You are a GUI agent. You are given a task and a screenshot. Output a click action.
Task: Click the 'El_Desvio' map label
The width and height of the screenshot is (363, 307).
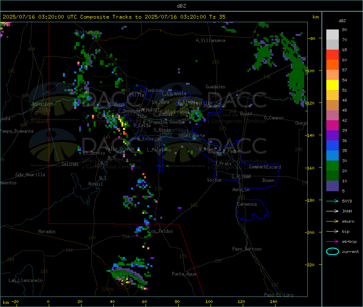point(94,153)
